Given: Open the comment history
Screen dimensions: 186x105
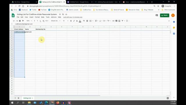Looking at the screenshot, I should pyautogui.click(x=157, y=15).
